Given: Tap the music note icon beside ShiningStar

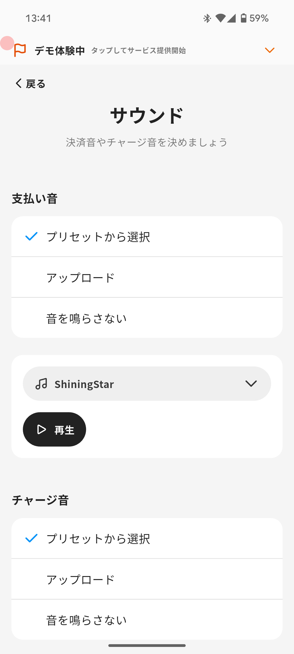Looking at the screenshot, I should tap(41, 384).
